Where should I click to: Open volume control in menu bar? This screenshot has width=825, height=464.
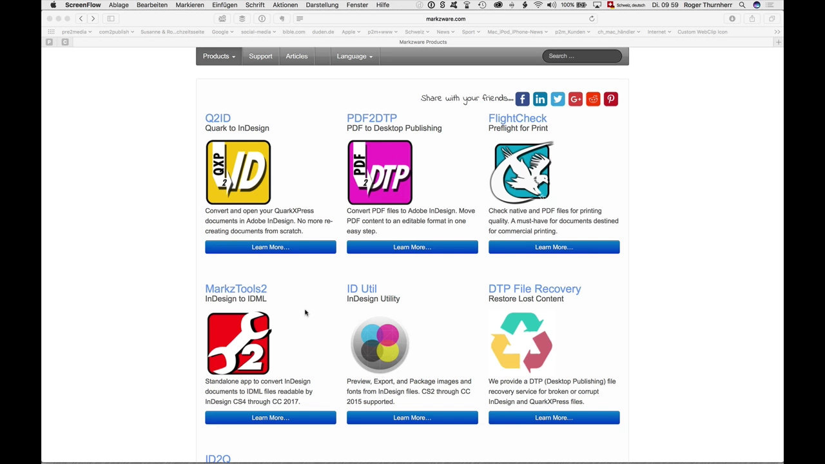552,5
